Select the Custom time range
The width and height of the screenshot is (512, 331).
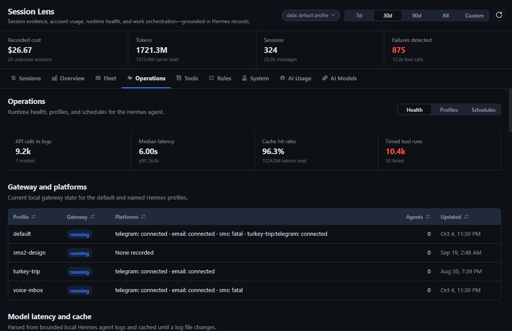474,15
